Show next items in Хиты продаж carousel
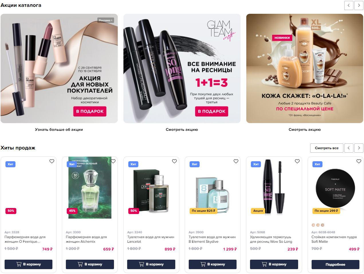 coord(359,148)
